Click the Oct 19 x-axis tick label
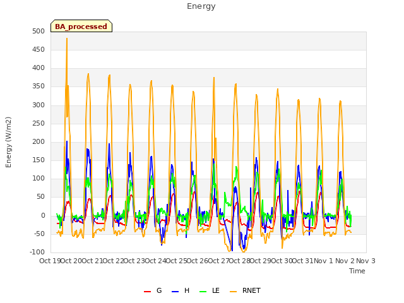404x303 pixels. pyautogui.click(x=50, y=261)
